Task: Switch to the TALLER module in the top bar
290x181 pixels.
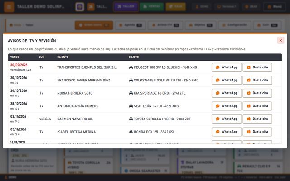Action: (126, 7)
